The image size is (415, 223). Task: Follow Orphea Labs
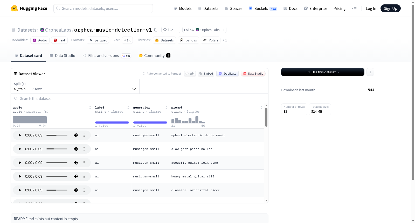(x=202, y=30)
